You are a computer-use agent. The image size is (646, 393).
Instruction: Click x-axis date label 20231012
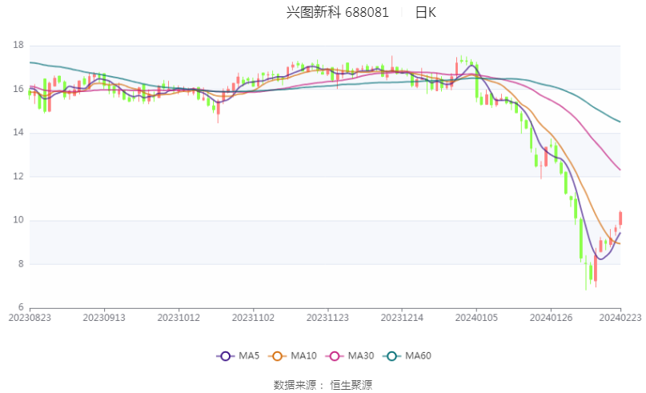click(x=179, y=318)
